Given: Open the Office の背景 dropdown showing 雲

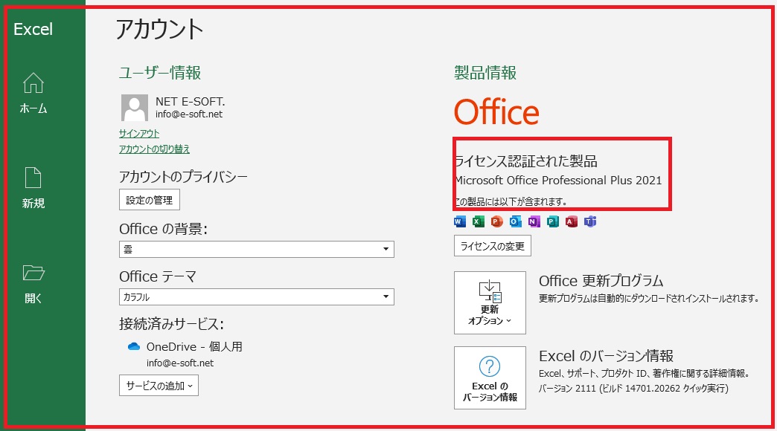Looking at the screenshot, I should pyautogui.click(x=257, y=249).
